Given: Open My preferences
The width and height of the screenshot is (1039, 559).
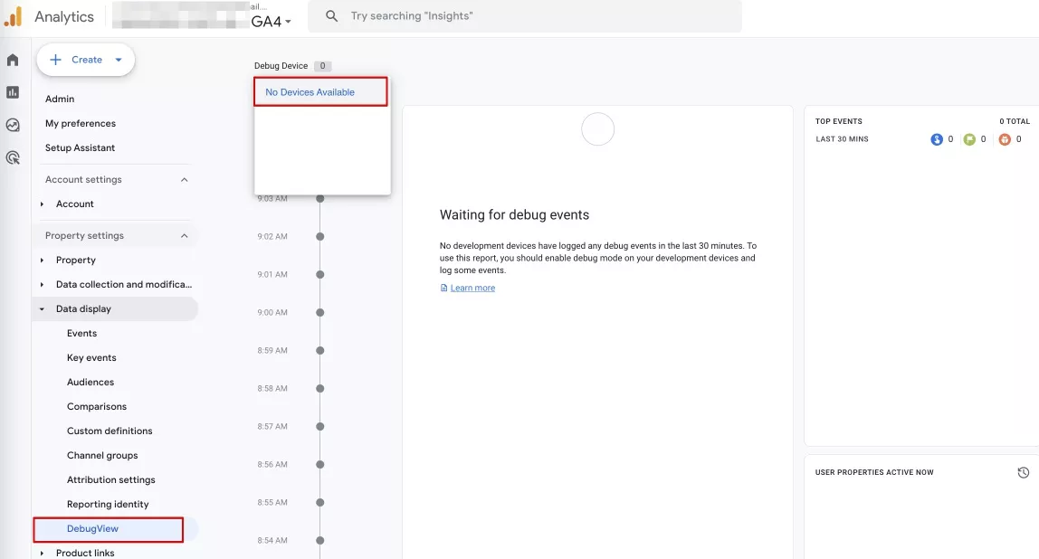Looking at the screenshot, I should [x=81, y=123].
